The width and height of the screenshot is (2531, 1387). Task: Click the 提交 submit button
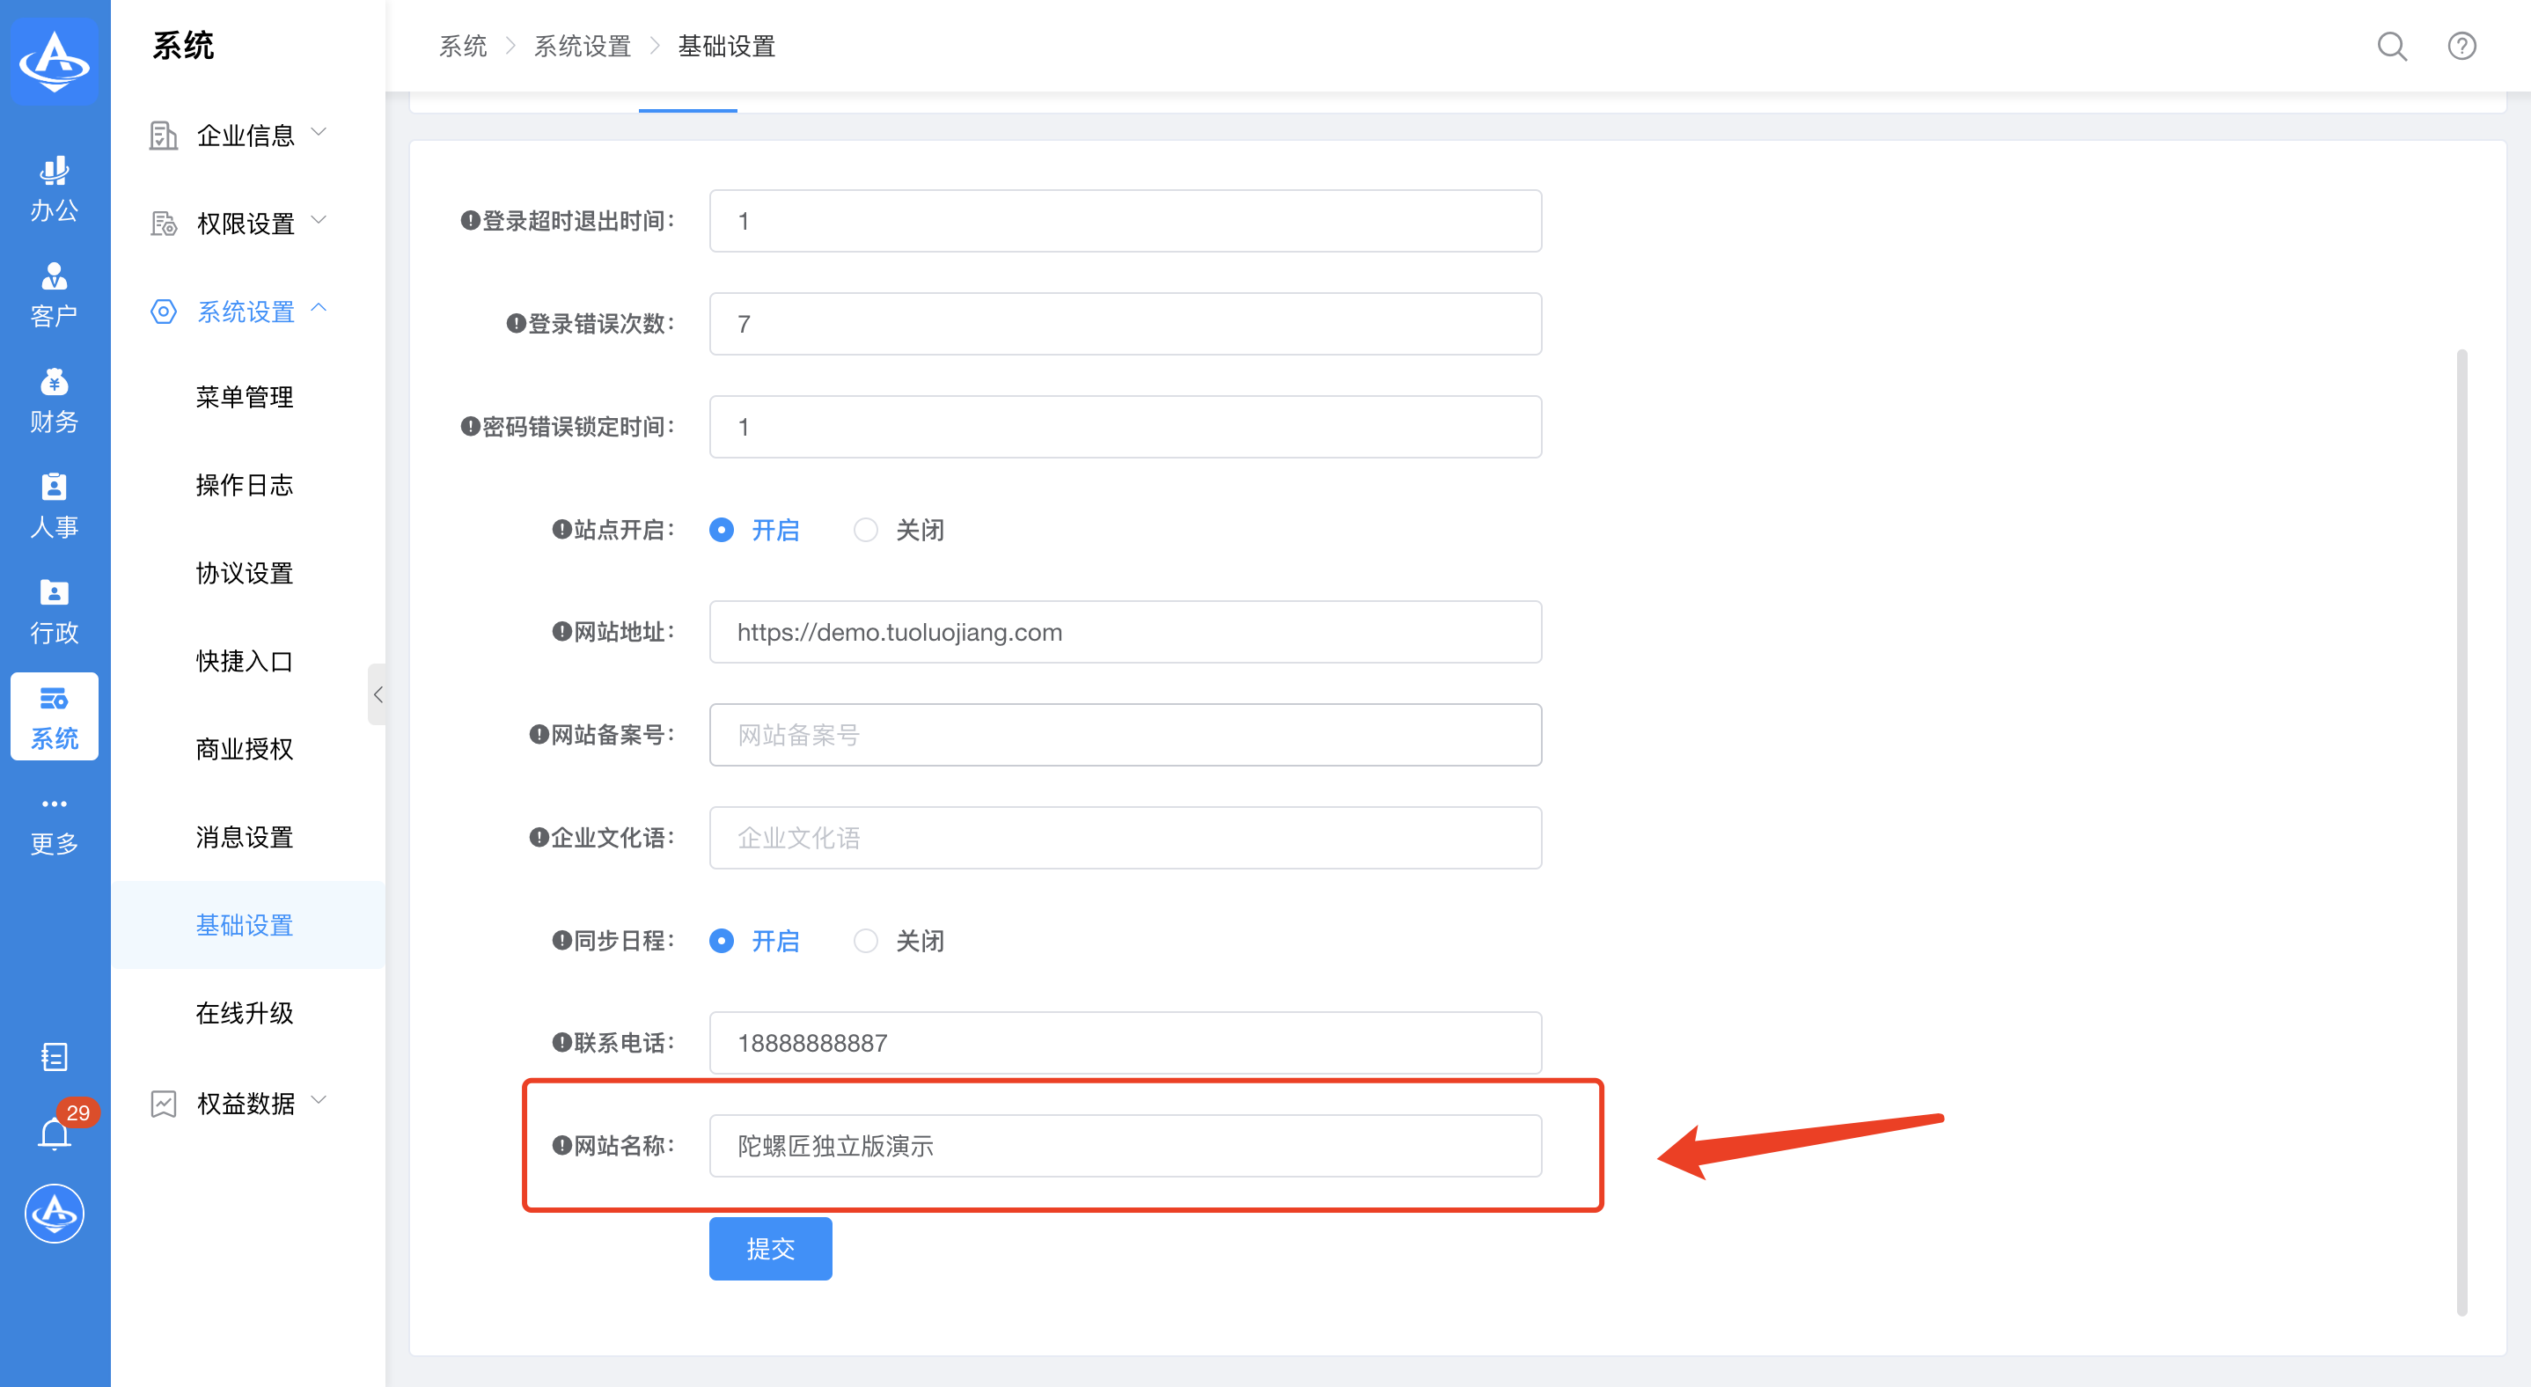770,1249
